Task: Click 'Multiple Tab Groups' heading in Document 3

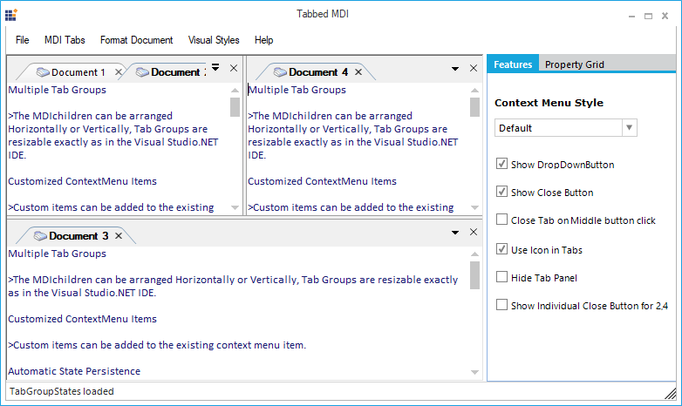Action: [x=57, y=254]
